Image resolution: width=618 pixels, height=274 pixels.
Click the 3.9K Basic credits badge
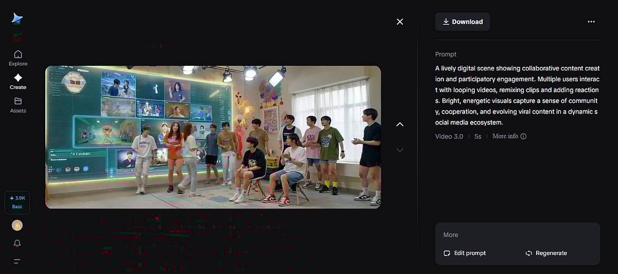(x=18, y=202)
